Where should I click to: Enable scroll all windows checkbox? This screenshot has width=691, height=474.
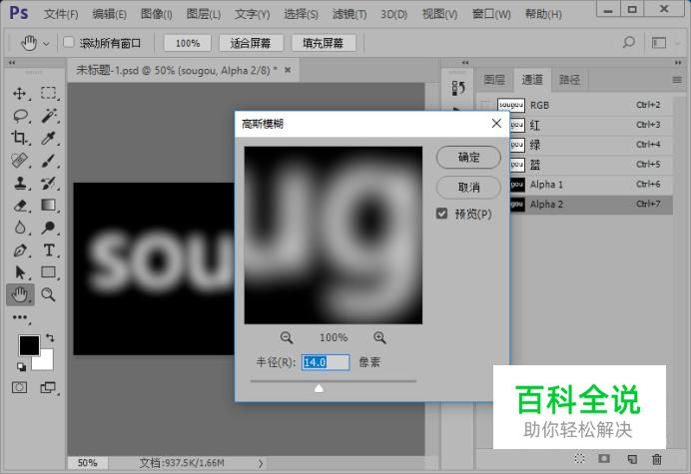click(68, 42)
